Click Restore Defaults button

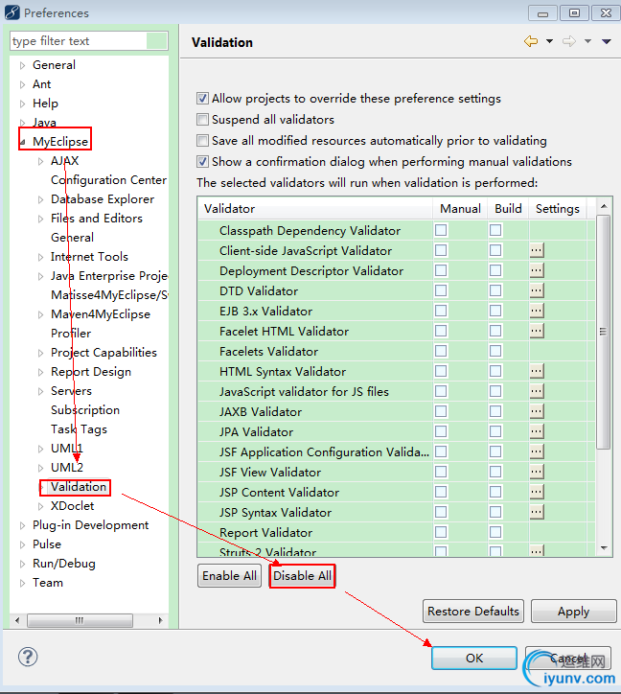(473, 612)
